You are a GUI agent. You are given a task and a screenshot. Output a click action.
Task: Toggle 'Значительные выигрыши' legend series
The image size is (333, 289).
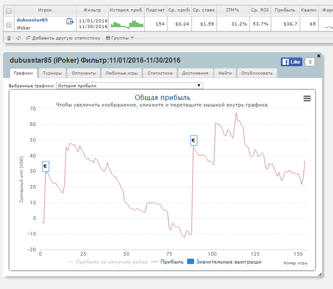(x=225, y=262)
